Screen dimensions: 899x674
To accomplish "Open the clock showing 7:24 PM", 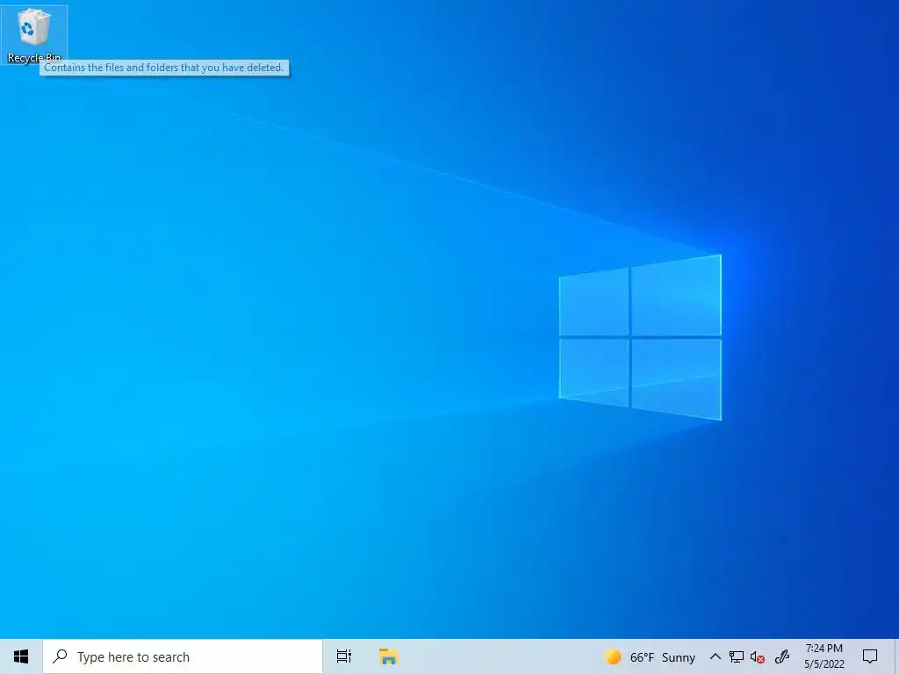I will [823, 656].
